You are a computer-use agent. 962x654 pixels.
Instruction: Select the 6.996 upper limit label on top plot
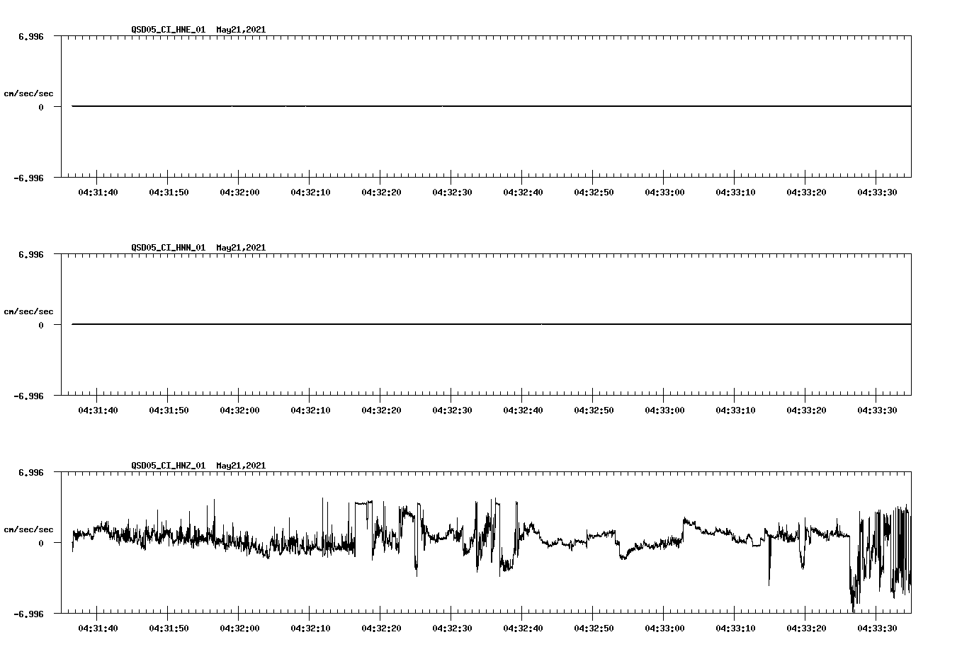(x=32, y=35)
